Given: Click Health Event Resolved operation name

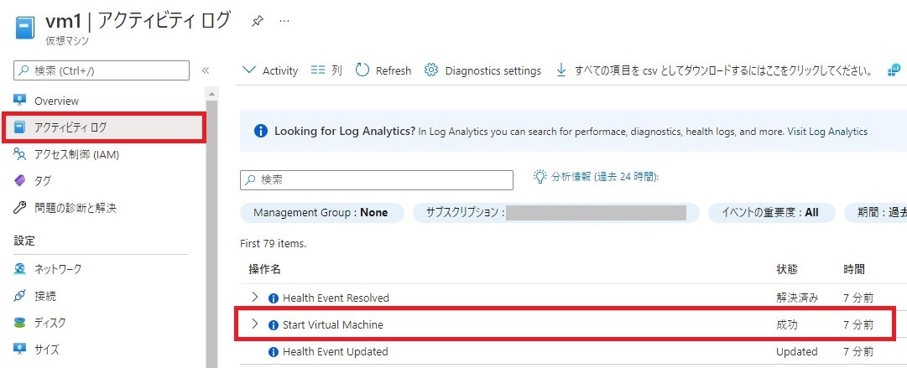Looking at the screenshot, I should [x=336, y=298].
